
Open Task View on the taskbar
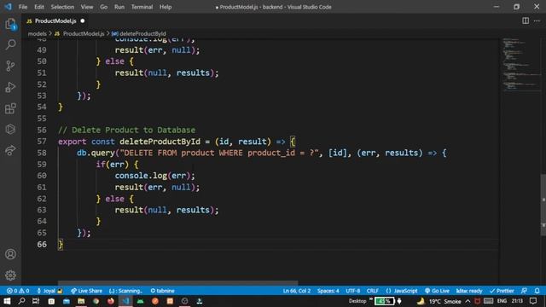36,301
